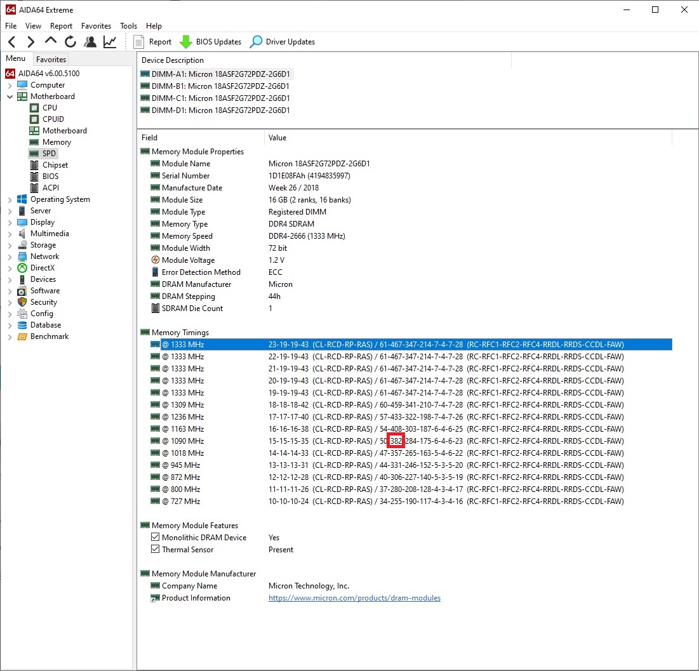Viewport: 699px width, 671px height.
Task: Go back with the left arrow toolbar icon
Action: [x=12, y=42]
